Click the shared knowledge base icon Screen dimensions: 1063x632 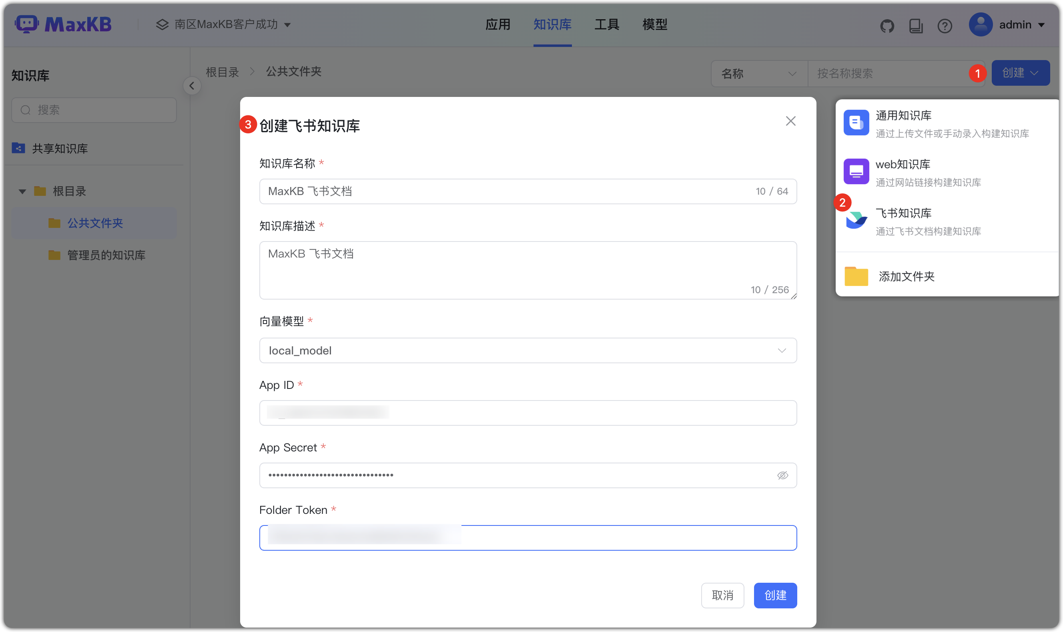(18, 148)
